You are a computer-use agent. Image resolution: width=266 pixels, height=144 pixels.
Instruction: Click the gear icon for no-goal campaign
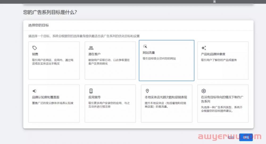203,91
